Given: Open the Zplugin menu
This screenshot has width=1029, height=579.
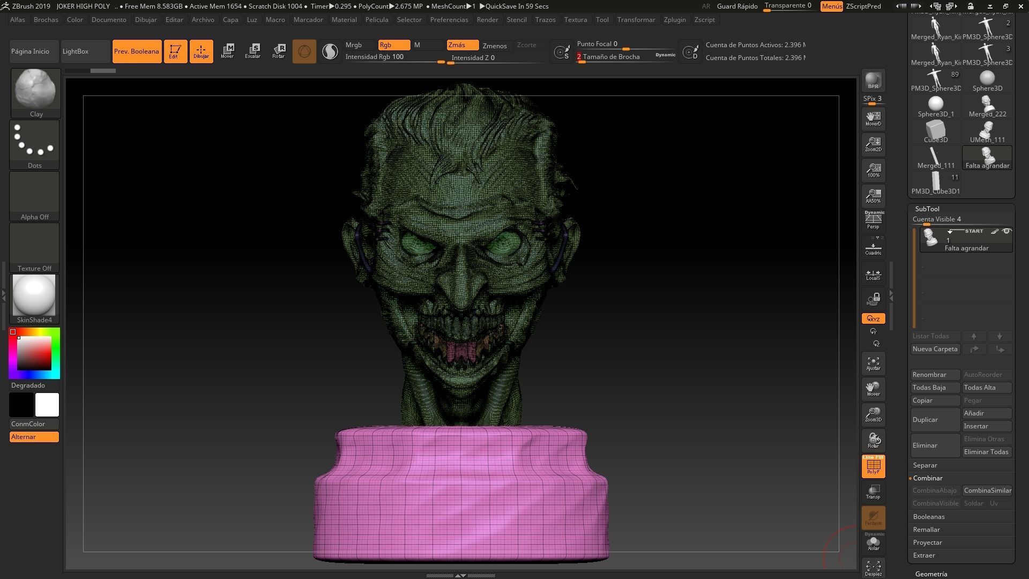Looking at the screenshot, I should 675,20.
